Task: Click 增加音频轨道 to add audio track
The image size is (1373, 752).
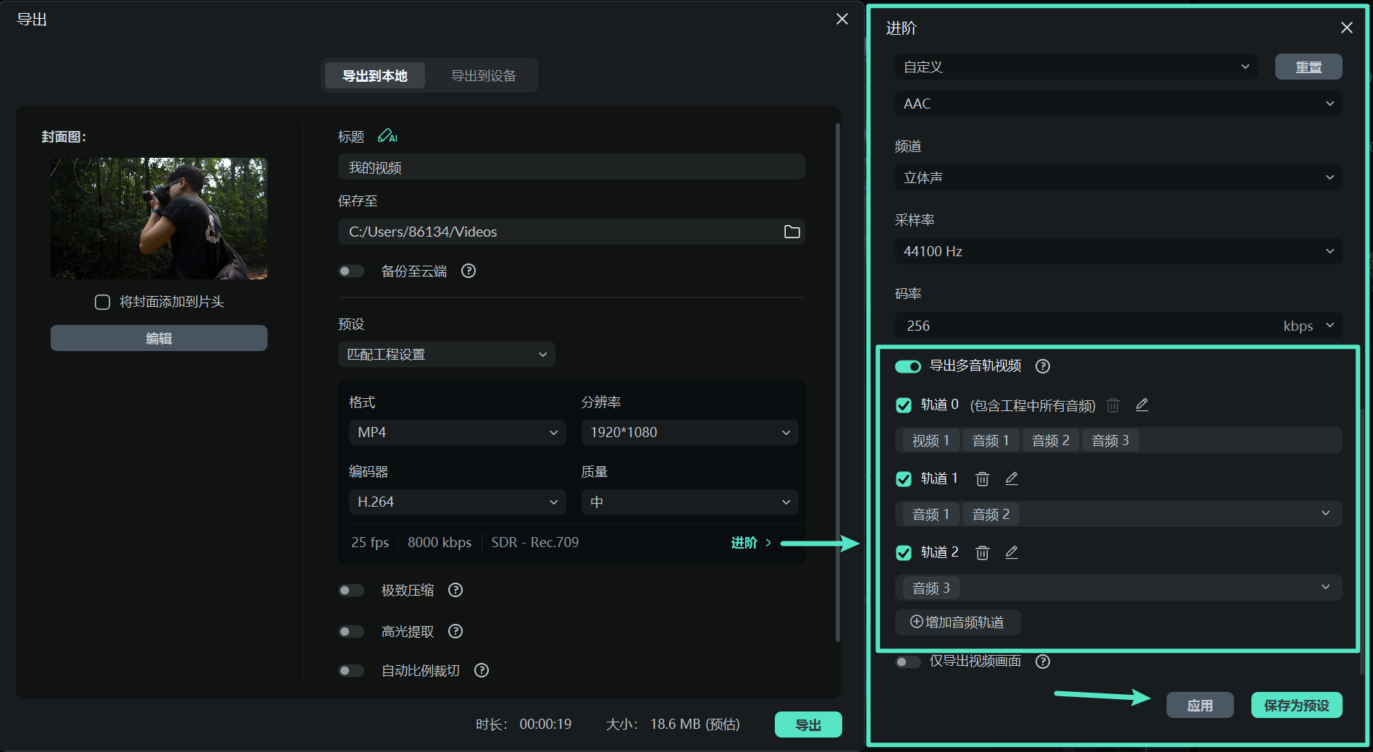Action: pyautogui.click(x=957, y=622)
